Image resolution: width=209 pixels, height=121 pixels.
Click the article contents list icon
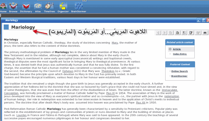(x=184, y=33)
